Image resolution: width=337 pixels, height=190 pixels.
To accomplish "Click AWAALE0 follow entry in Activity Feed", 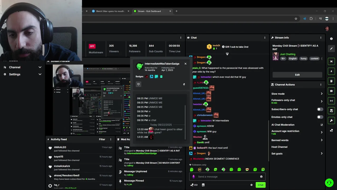I will pos(81,149).
